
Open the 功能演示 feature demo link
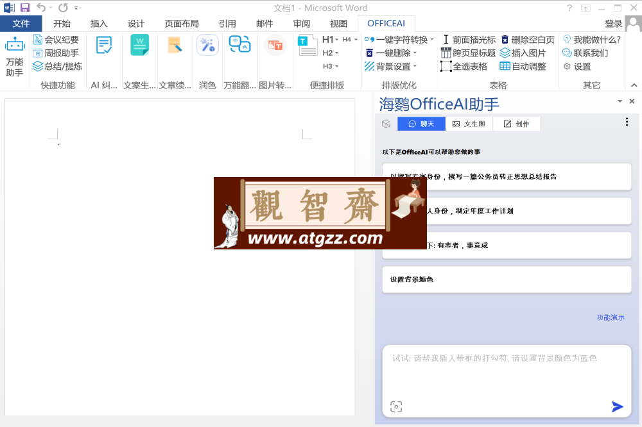coord(610,317)
